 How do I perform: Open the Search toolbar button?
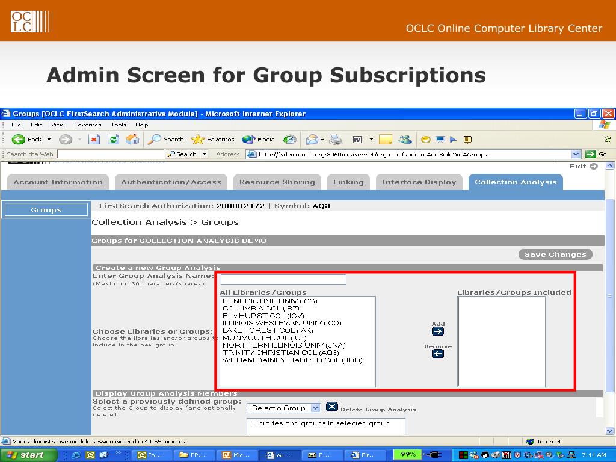tap(166, 139)
